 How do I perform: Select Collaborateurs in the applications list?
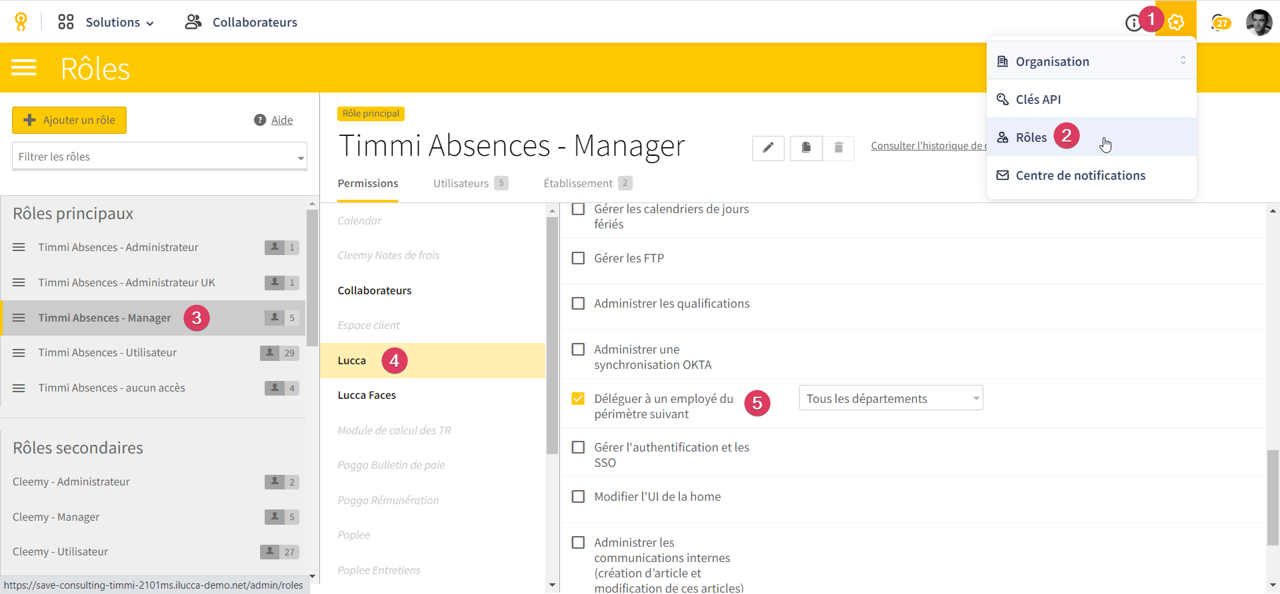pyautogui.click(x=433, y=290)
